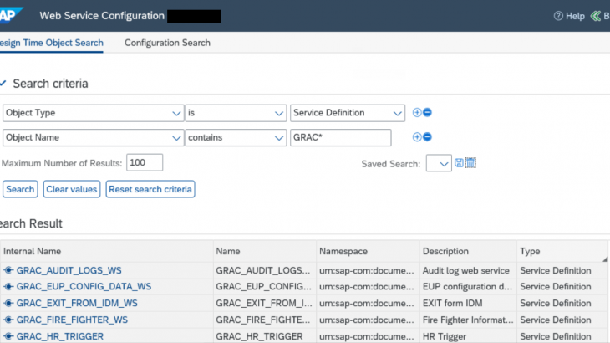Click the GRAC* search value field

[340, 137]
